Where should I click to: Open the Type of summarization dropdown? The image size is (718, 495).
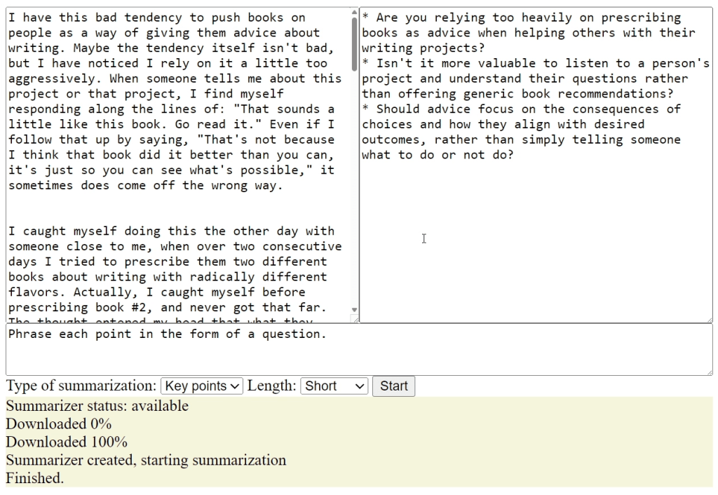(x=201, y=386)
